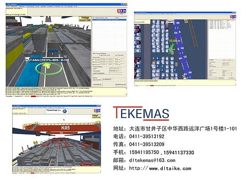Select the first radio option under transport orders filter
The image size is (243, 182).
[100, 55]
